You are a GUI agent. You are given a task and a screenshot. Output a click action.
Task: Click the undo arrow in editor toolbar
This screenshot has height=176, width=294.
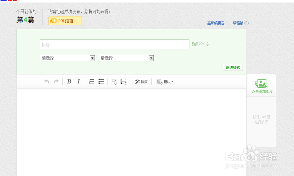click(47, 82)
